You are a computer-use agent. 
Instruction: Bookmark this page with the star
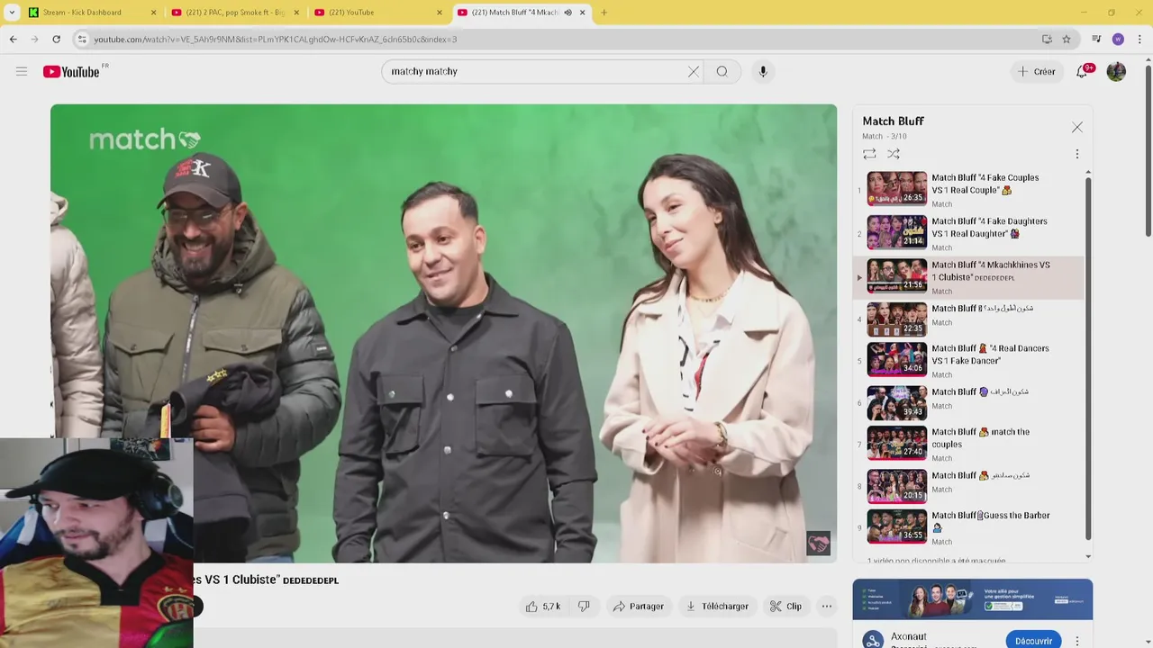tap(1067, 39)
